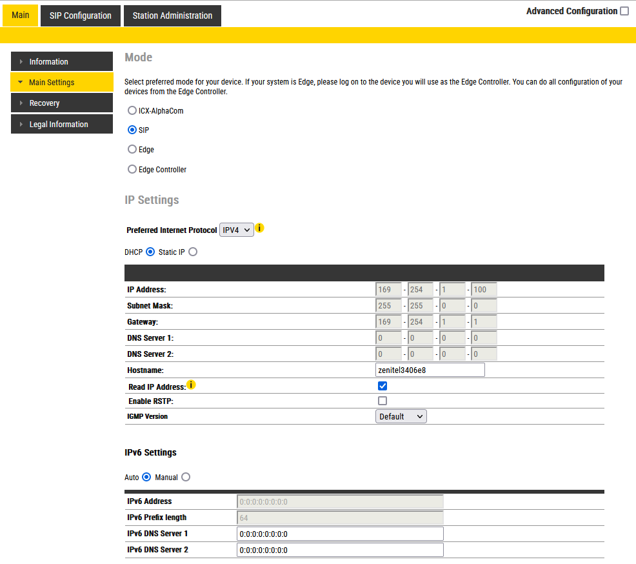Click info icon beside Read IP Address

coord(191,385)
